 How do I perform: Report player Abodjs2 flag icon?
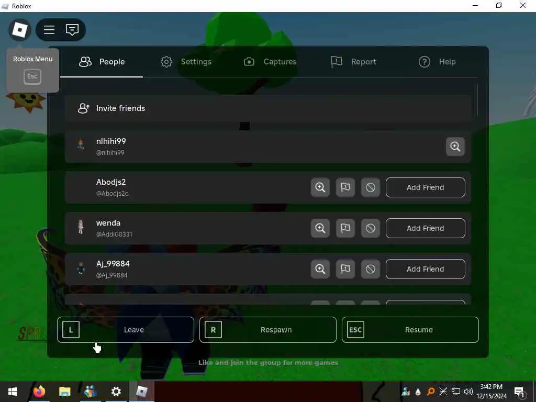click(x=345, y=187)
